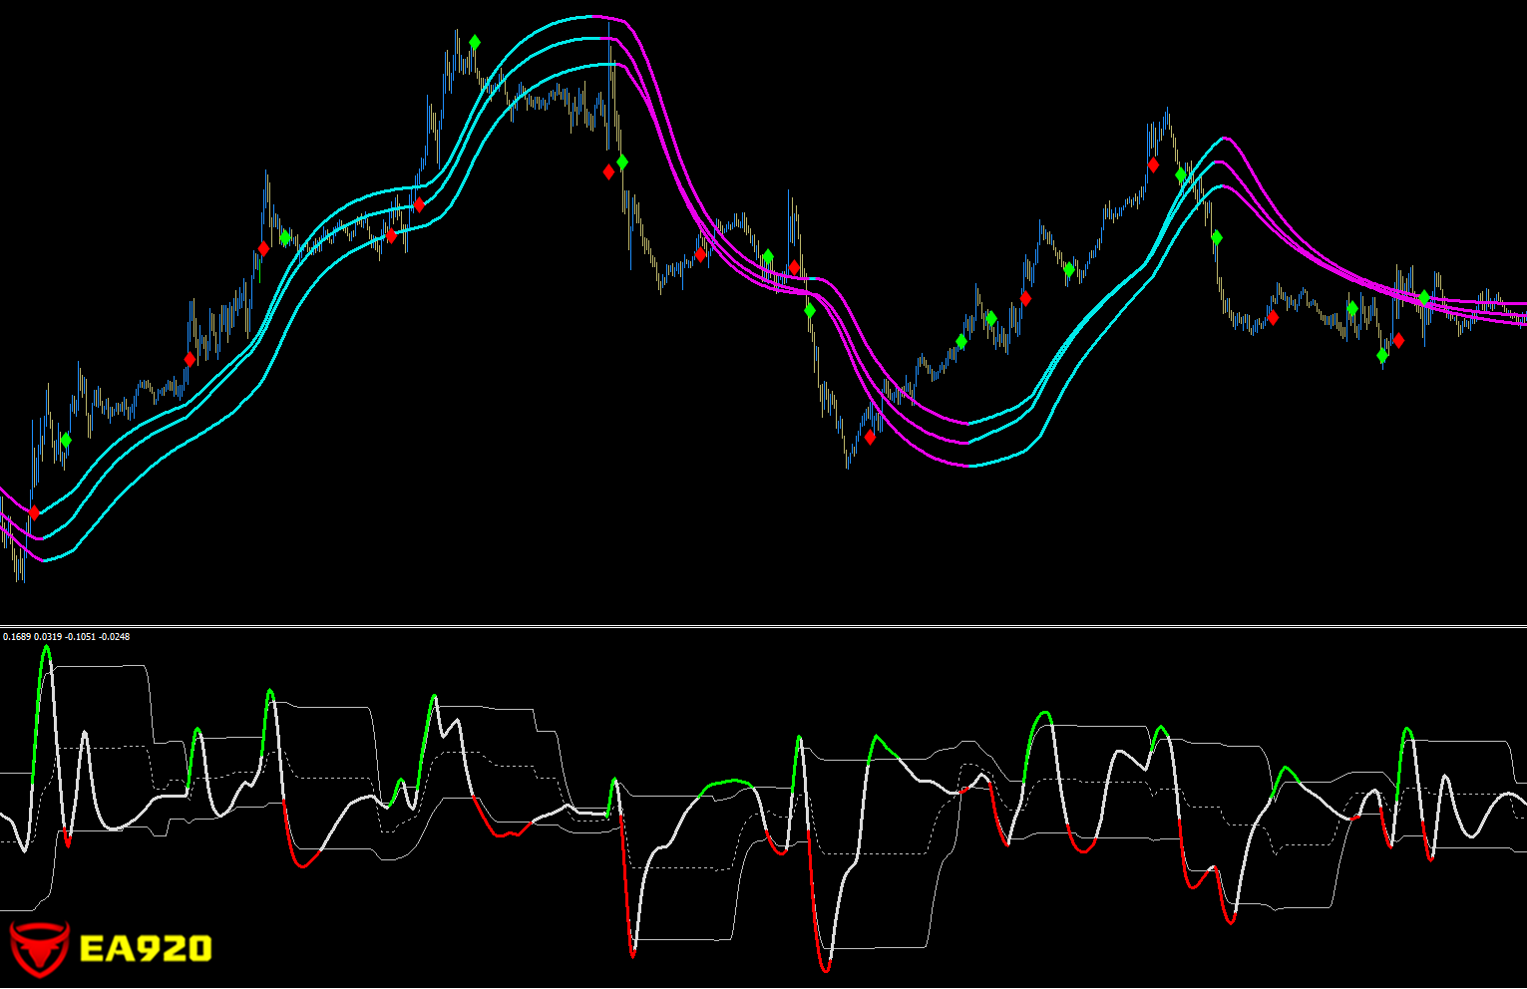Screen dimensions: 1527x989
Task: Click the red diamond just before the second major peak
Action: [x=1153, y=165]
